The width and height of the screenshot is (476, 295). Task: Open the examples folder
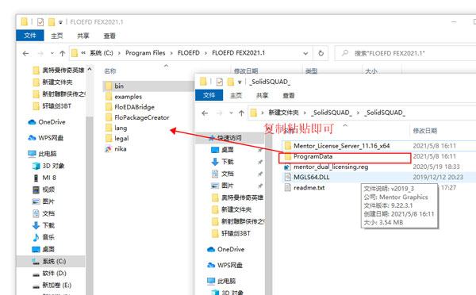point(128,97)
